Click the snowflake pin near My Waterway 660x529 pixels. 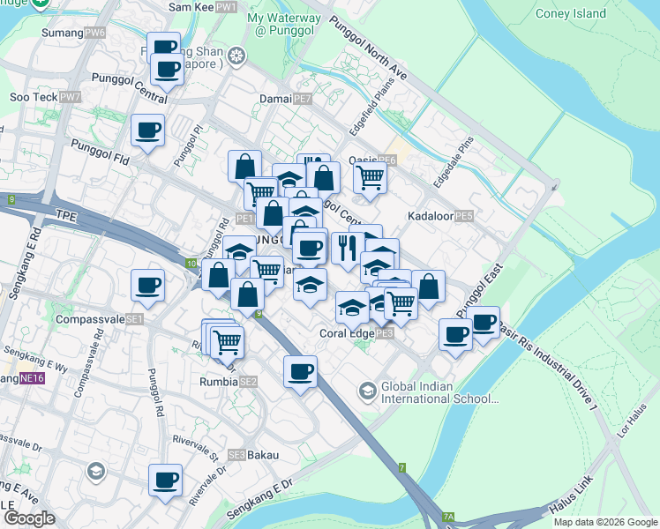tap(236, 56)
